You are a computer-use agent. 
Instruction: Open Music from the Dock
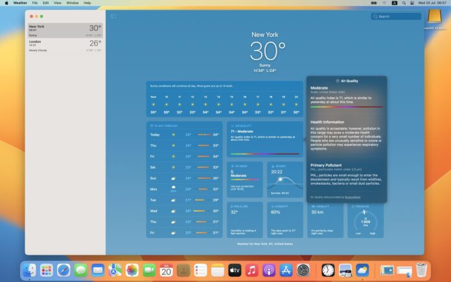point(252,270)
